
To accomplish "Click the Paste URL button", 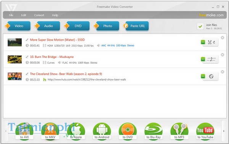I will pyautogui.click(x=136, y=26).
